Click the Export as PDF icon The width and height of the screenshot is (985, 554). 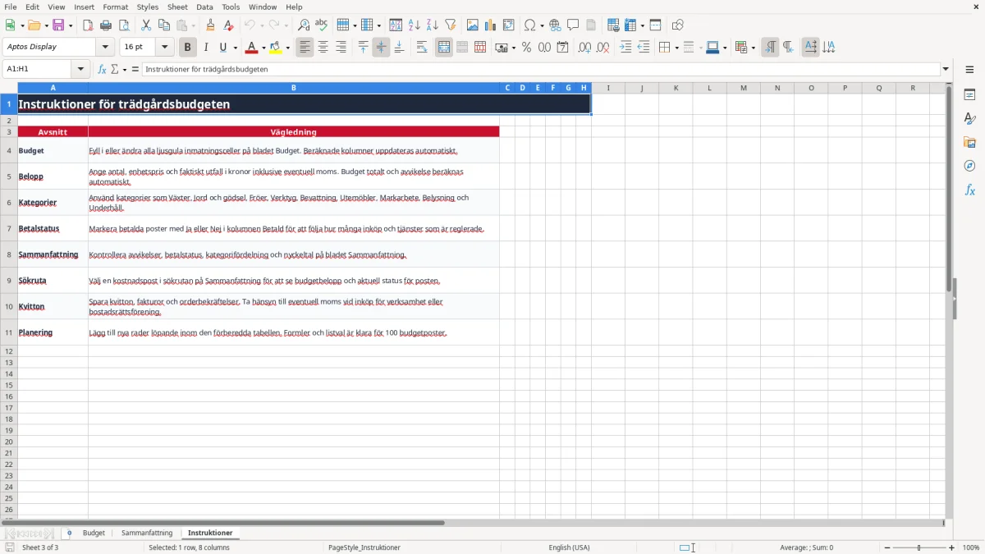[88, 25]
